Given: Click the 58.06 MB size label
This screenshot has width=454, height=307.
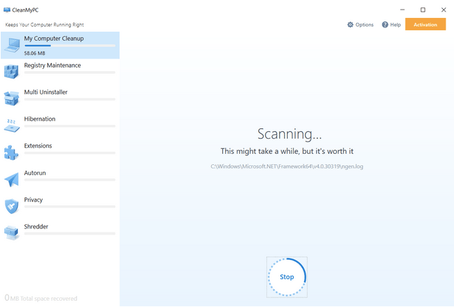Looking at the screenshot, I should (x=34, y=53).
